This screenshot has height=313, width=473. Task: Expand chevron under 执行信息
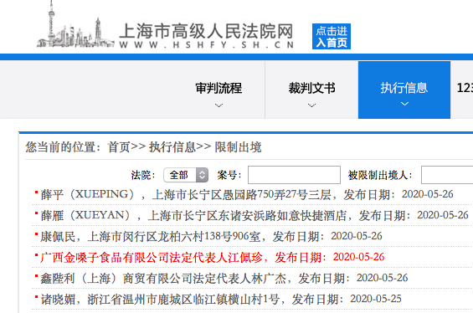pos(404,104)
